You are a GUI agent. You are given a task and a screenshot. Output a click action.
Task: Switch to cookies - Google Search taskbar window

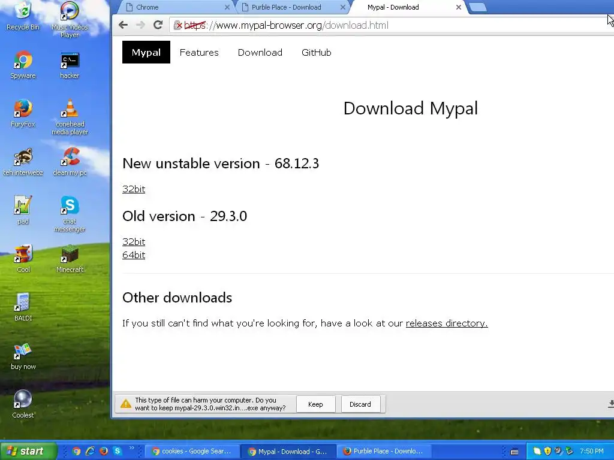pos(192,451)
